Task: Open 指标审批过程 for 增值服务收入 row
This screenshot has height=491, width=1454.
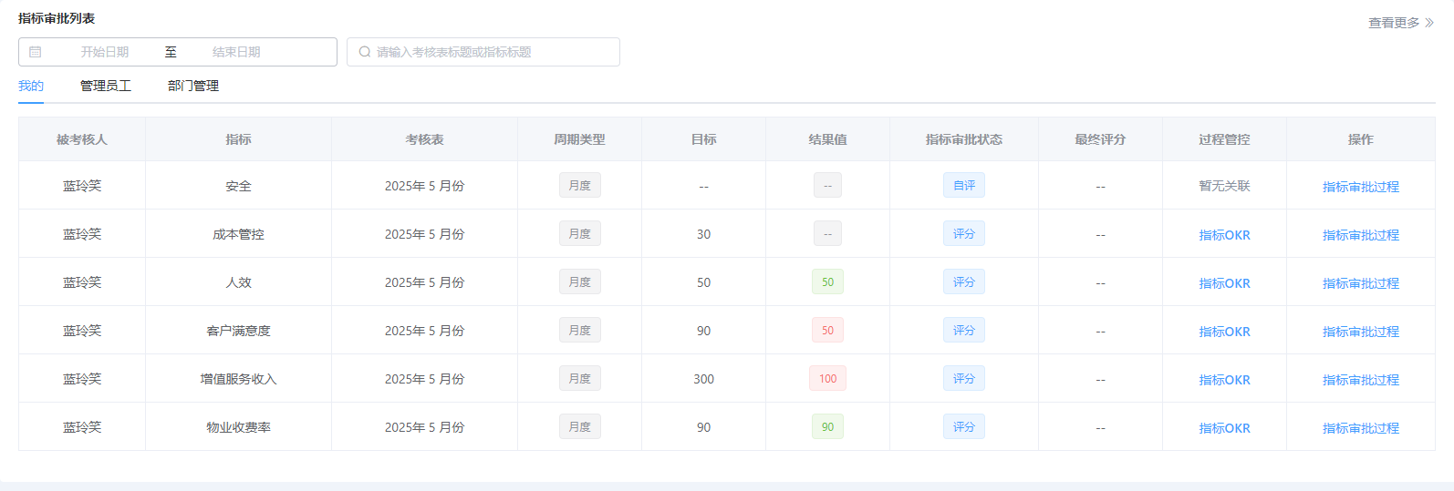Action: pyautogui.click(x=1360, y=380)
